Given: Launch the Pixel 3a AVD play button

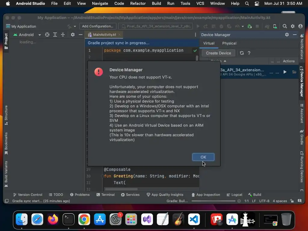Looking at the screenshot, I should tap(285, 72).
